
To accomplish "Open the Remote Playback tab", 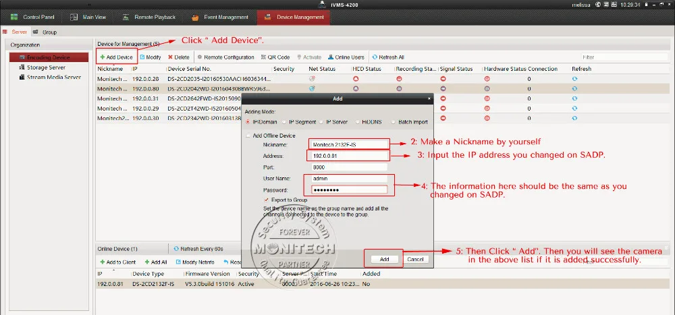I will tap(149, 18).
